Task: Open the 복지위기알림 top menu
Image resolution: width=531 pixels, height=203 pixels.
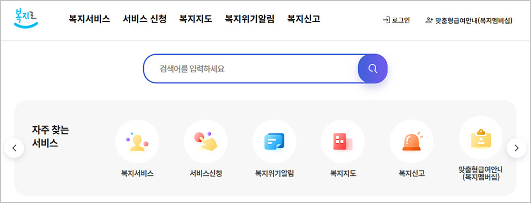Action: [250, 19]
